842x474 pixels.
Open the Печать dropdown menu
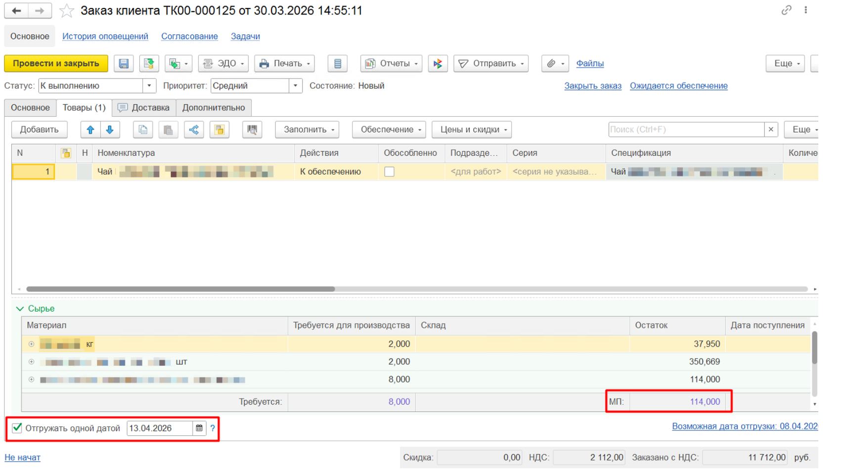285,63
